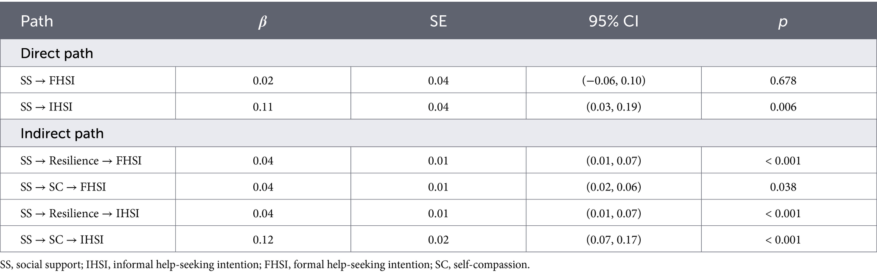
Task: Click the abbreviations footnote below the table
Action: (x=265, y=265)
